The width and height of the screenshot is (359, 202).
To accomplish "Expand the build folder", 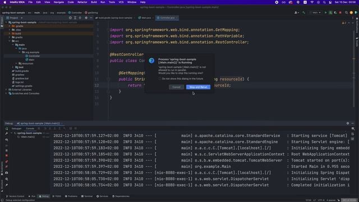I will 10,34.
